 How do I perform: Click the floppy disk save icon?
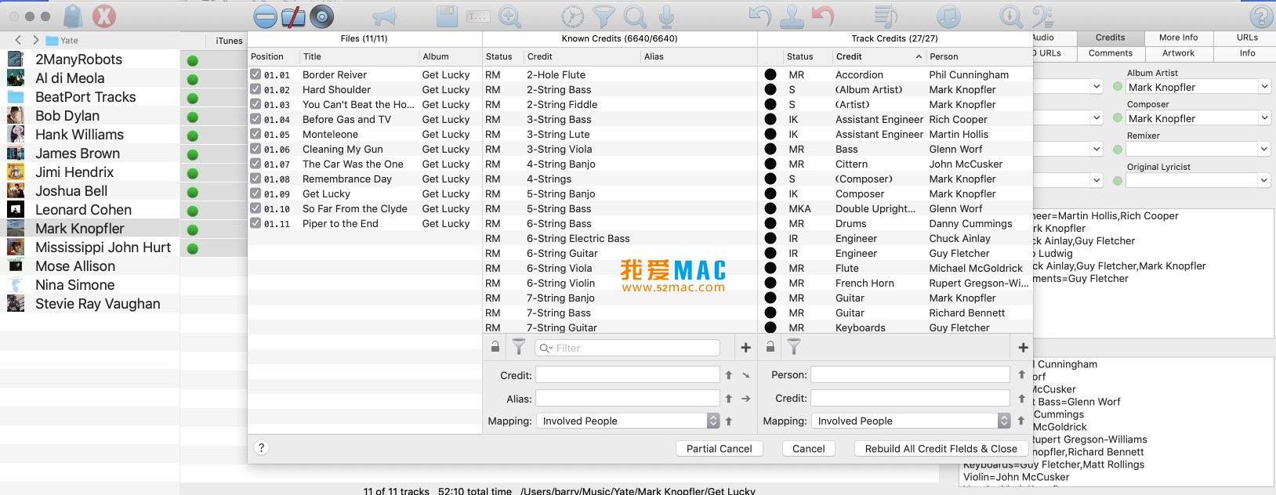[x=447, y=16]
